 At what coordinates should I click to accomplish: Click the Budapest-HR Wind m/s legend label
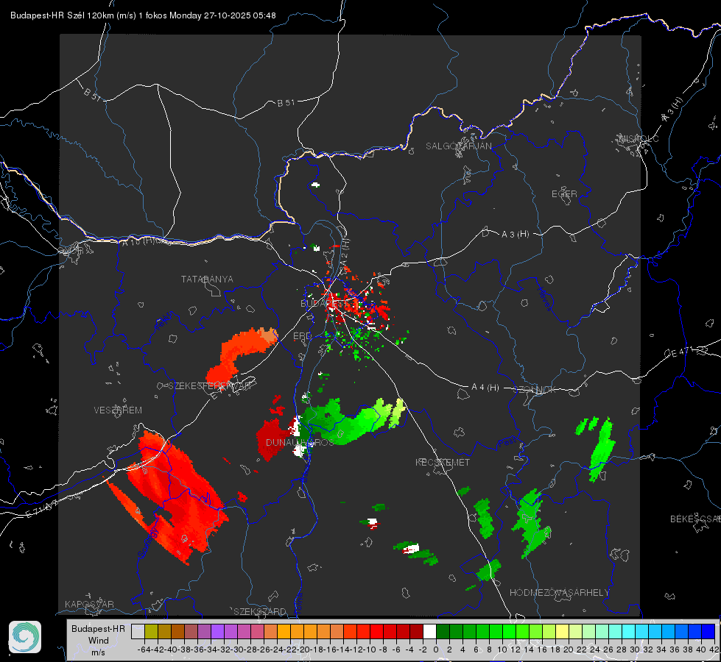[x=98, y=641]
